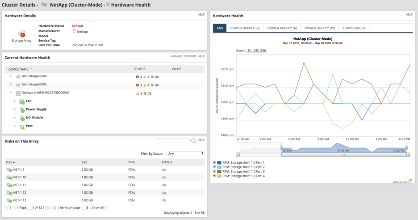Click the Fan: 3 brown color swatch

219,172
